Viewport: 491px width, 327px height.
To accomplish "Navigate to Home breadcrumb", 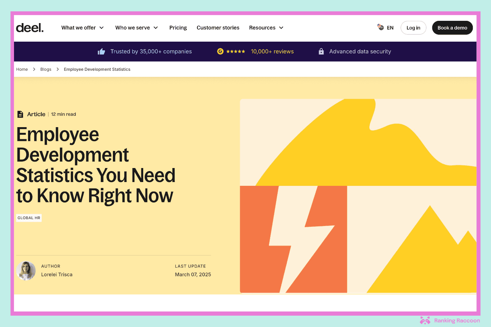I will 22,69.
